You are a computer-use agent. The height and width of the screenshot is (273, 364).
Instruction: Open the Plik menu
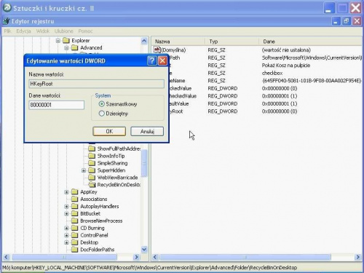tap(8, 31)
